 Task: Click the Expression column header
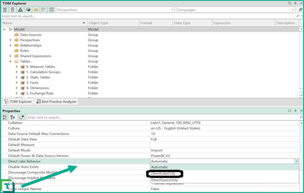[244, 23]
